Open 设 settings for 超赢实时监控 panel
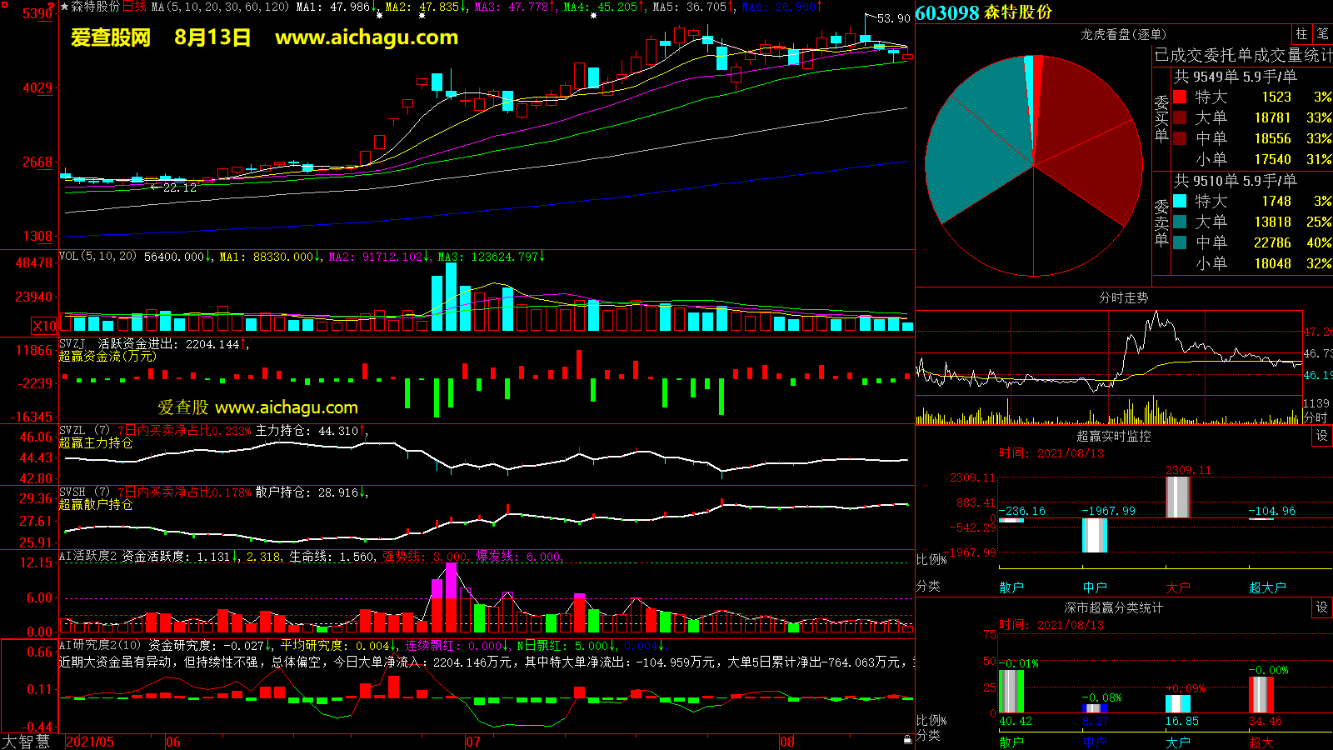1333x750 pixels. [1322, 436]
